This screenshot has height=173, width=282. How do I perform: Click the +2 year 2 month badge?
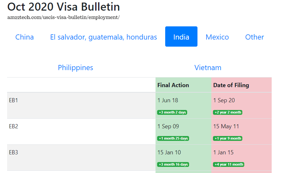coord(227,113)
